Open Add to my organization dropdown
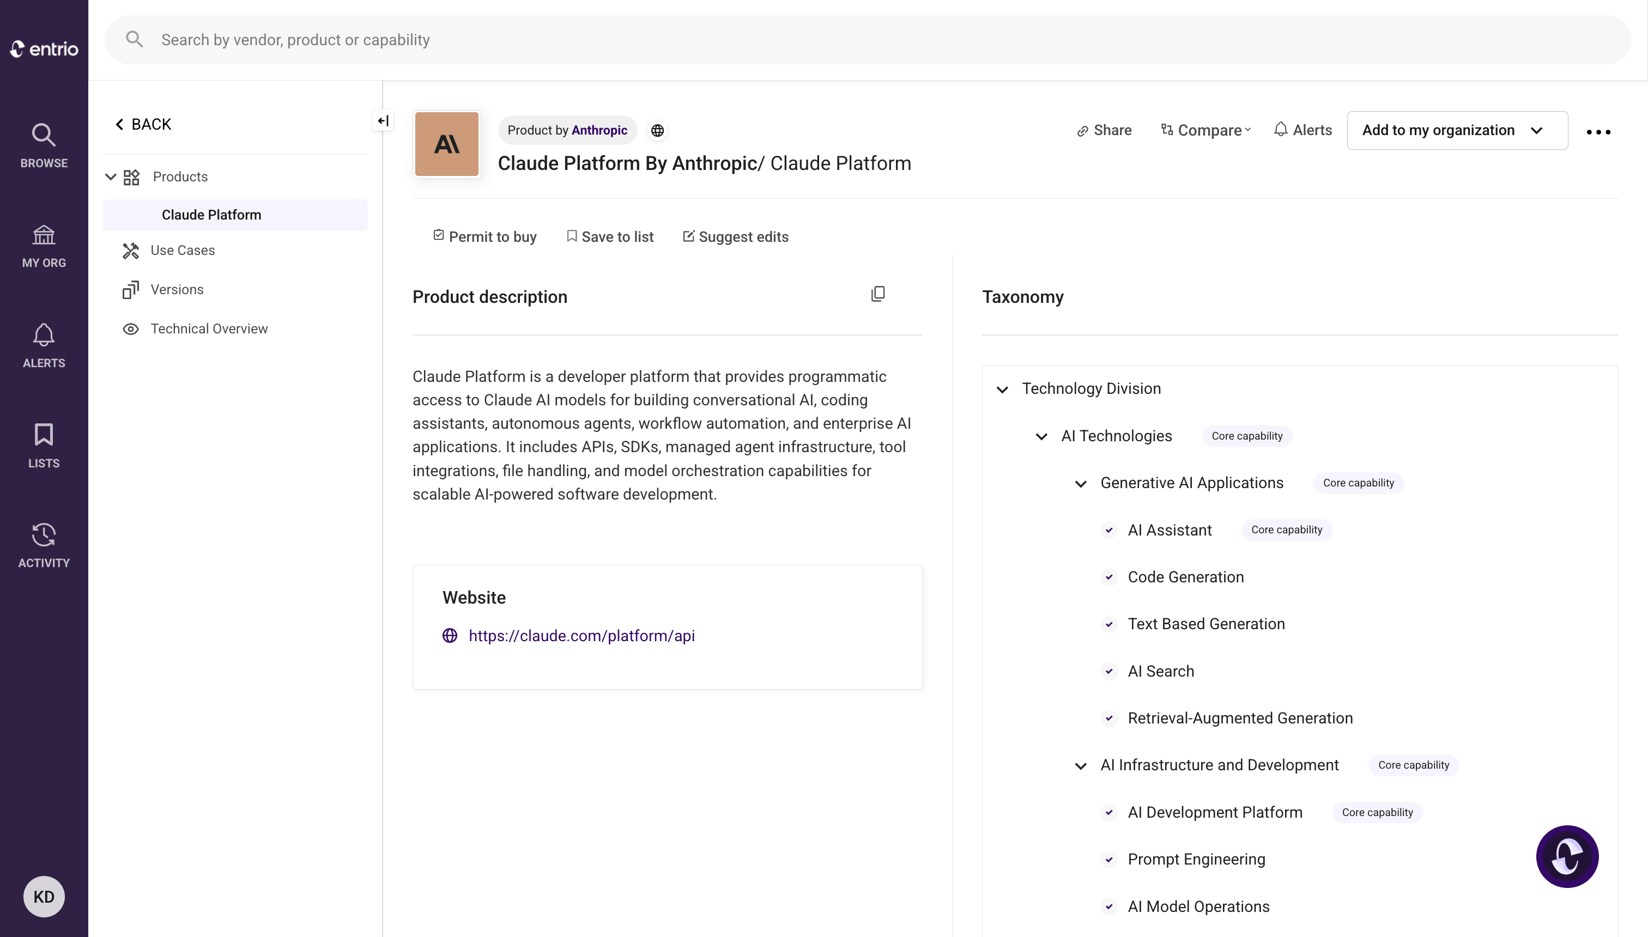The image size is (1648, 937). pyautogui.click(x=1457, y=130)
